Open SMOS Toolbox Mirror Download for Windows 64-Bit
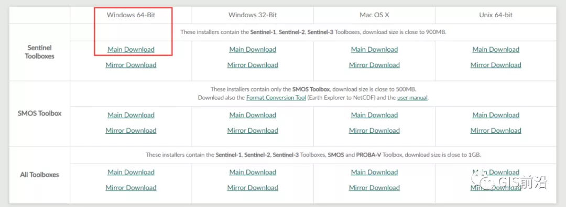This screenshot has height=207, width=566. 131,131
